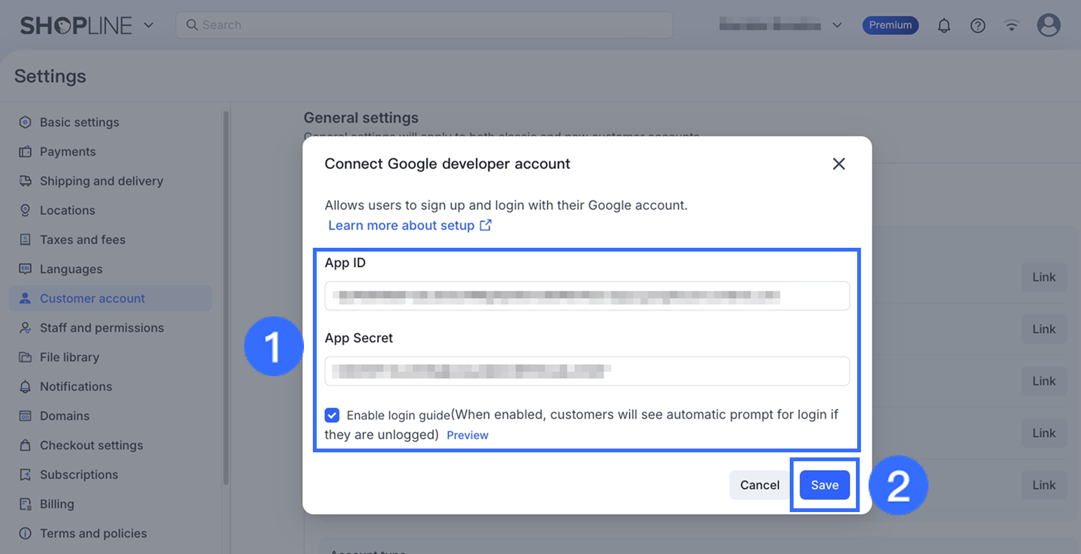
Task: Close the Connect Google developer dialog
Action: (839, 164)
